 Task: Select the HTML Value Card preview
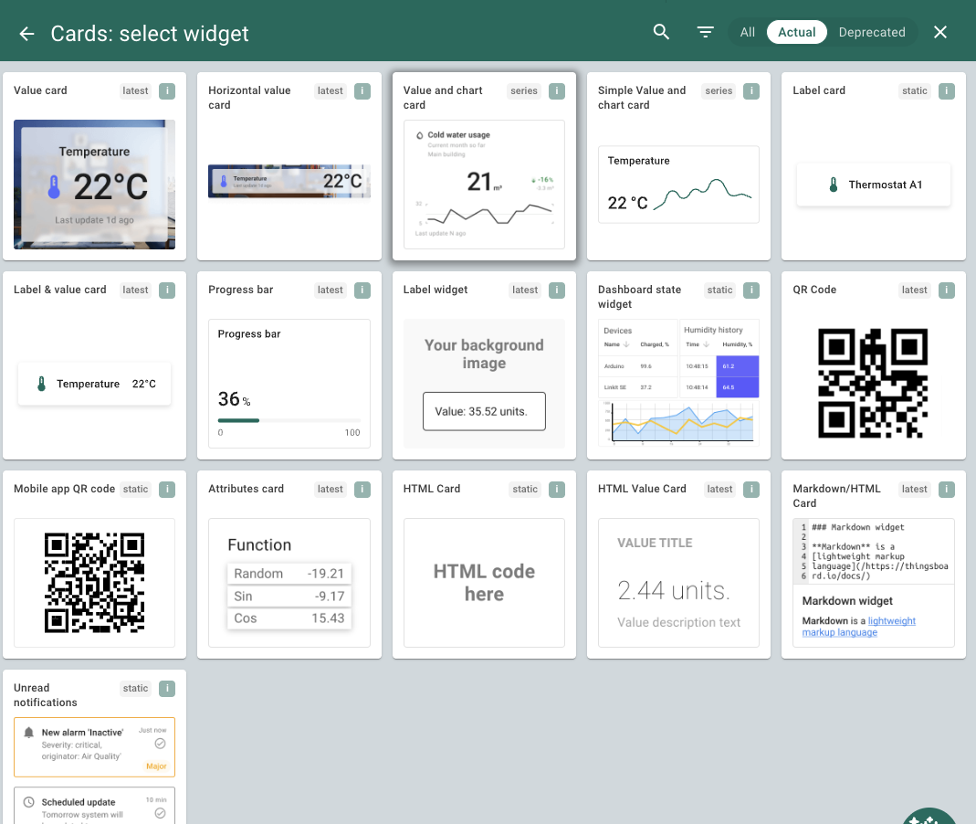tap(678, 583)
